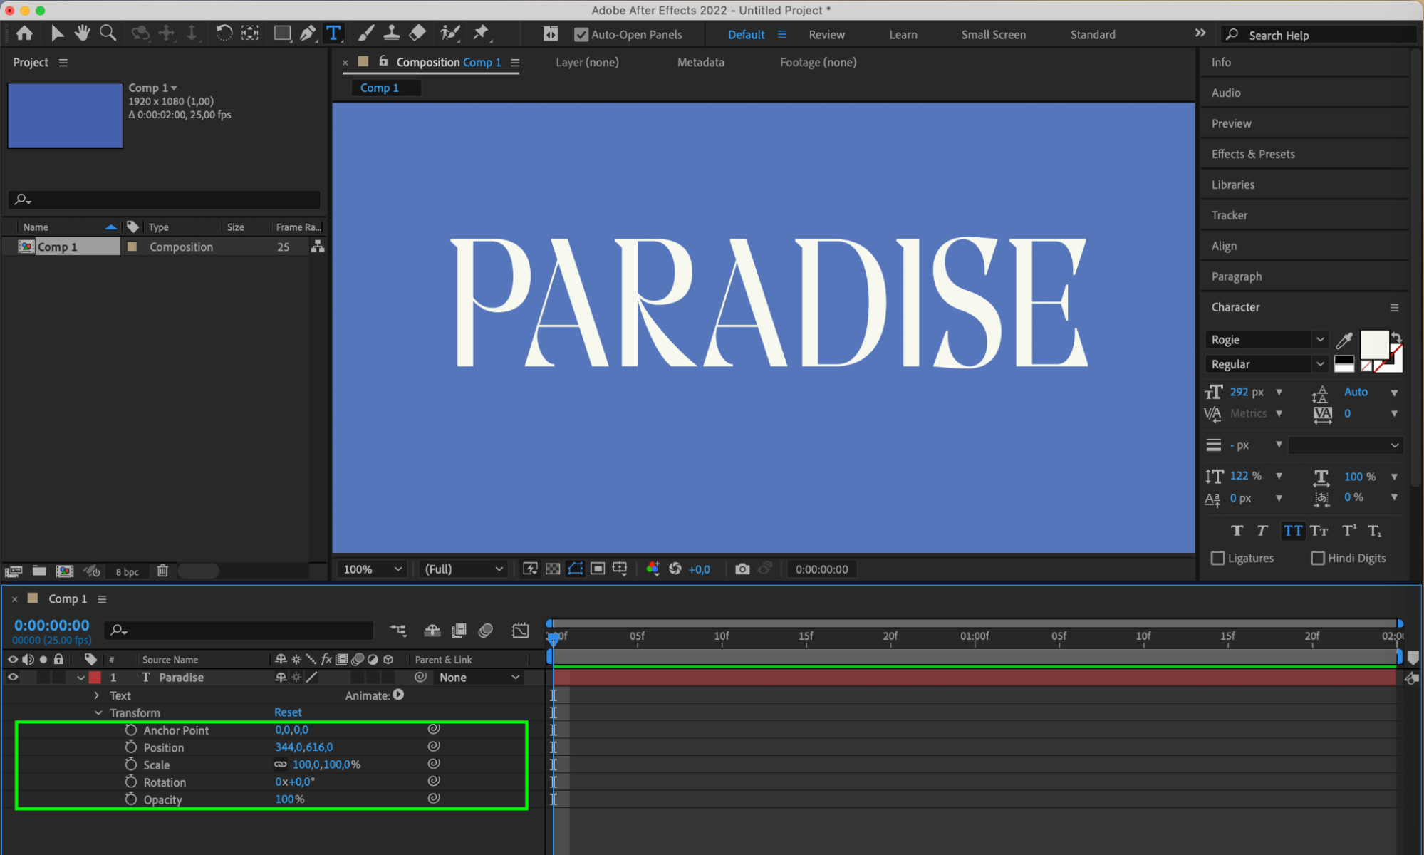
Task: Select the Pen tool
Action: tap(308, 33)
